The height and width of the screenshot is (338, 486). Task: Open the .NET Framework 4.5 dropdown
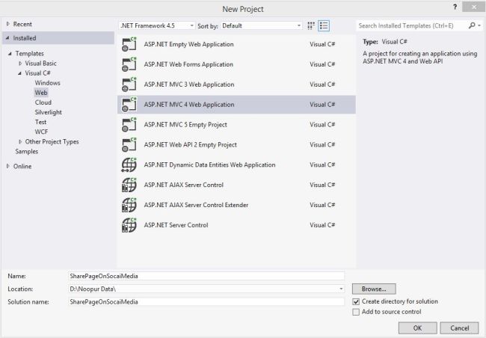pyautogui.click(x=158, y=25)
